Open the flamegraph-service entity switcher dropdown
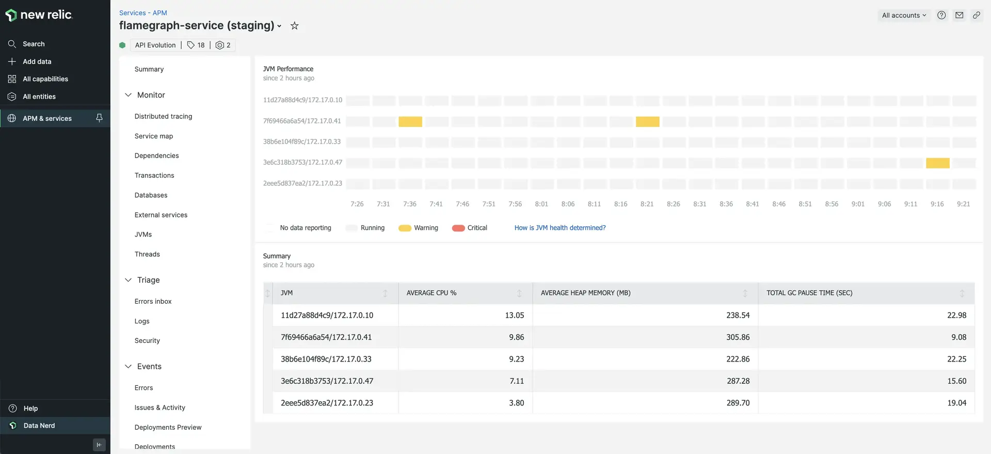 [x=279, y=26]
